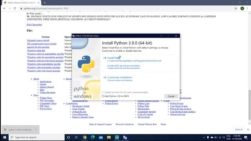Close the Python Release browser tab
Image resolution: width=251 pixels, height=141 pixels.
click(x=38, y=3)
